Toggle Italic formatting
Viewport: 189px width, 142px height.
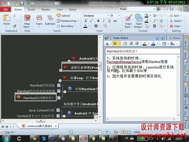104,21
